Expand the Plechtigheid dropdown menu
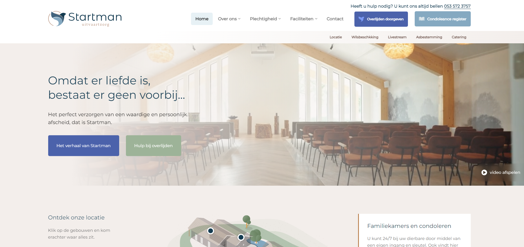 tap(265, 19)
